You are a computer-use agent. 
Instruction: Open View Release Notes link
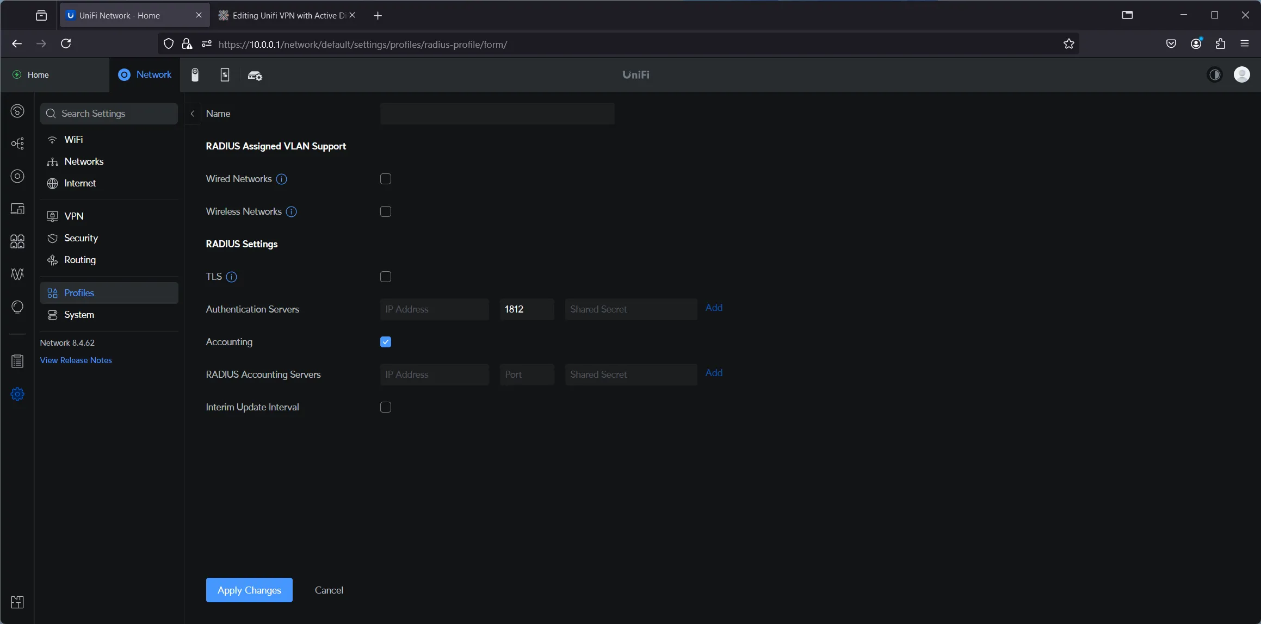coord(76,360)
